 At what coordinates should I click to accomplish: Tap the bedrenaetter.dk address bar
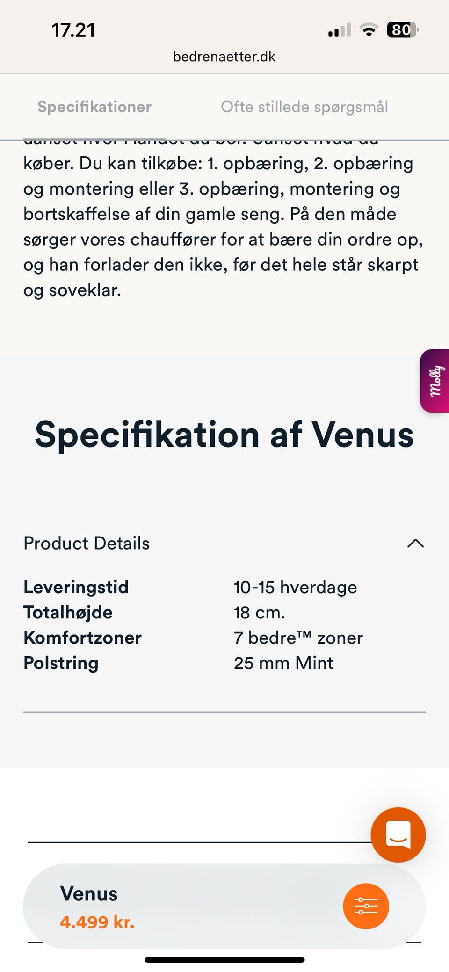[x=224, y=57]
